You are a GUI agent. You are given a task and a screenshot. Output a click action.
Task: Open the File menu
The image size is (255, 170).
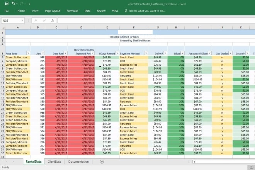click(7, 11)
